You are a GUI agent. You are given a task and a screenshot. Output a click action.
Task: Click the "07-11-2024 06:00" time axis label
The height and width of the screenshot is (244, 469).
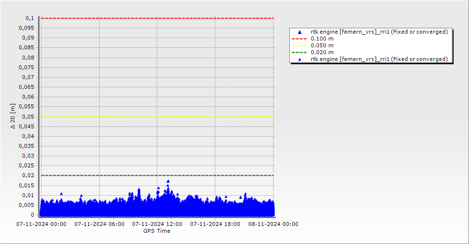[x=99, y=224]
